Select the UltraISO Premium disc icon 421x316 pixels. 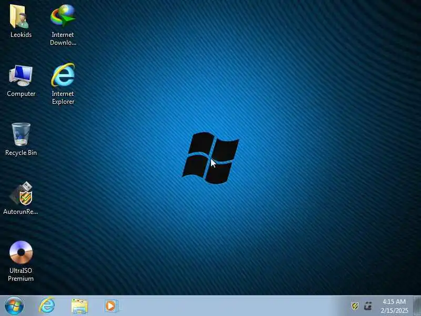21,252
